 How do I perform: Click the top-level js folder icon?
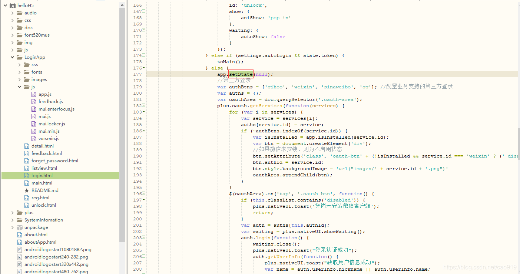pyautogui.click(x=19, y=50)
